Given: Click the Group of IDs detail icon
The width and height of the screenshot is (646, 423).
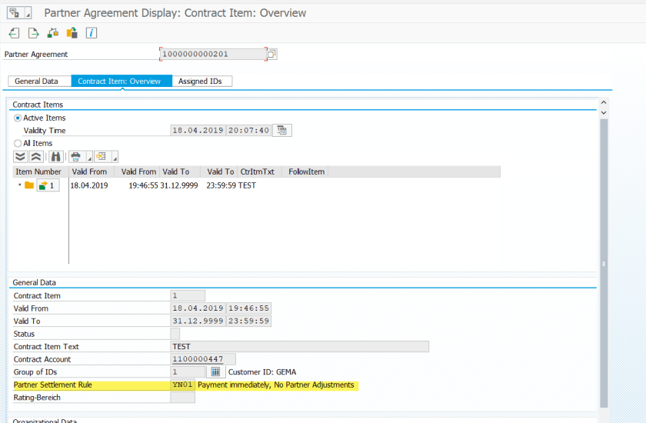Looking at the screenshot, I should [215, 372].
